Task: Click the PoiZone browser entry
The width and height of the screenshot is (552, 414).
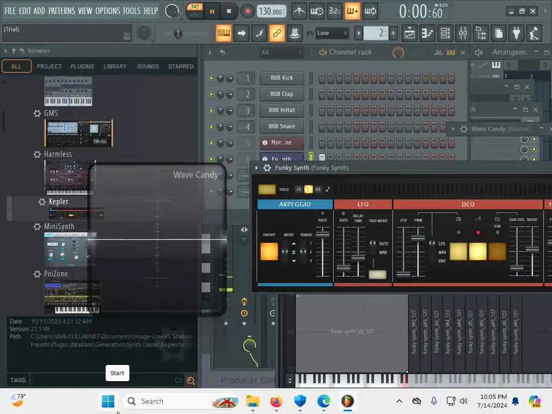Action: click(x=56, y=274)
